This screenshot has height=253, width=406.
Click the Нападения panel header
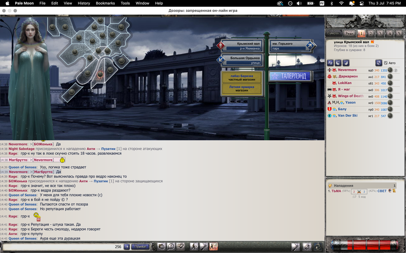(362, 186)
